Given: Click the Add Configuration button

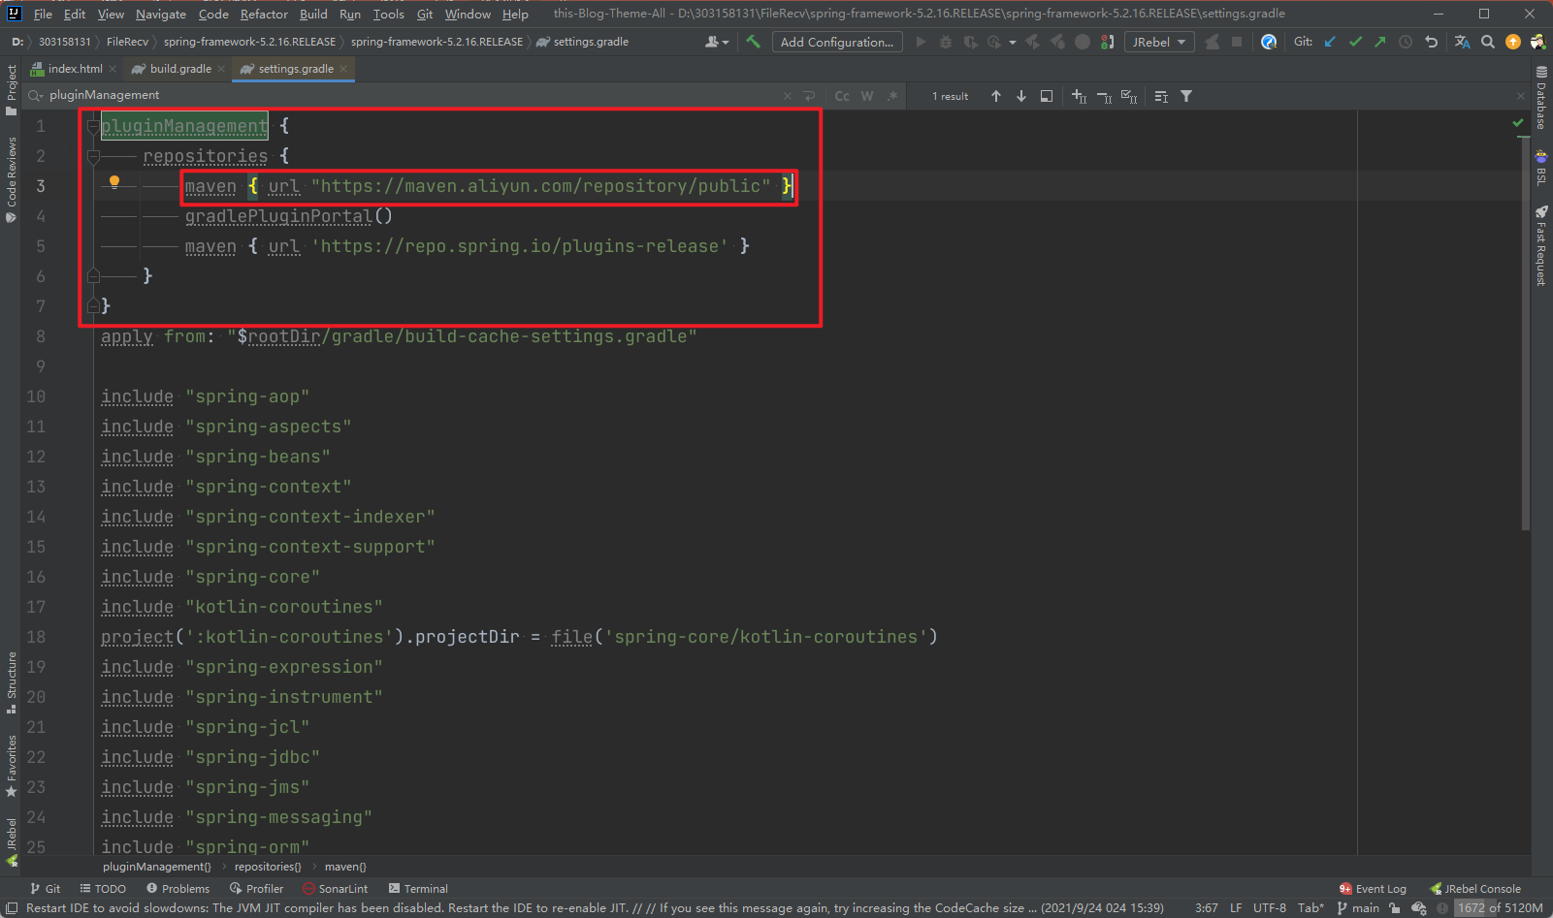Looking at the screenshot, I should click(837, 42).
